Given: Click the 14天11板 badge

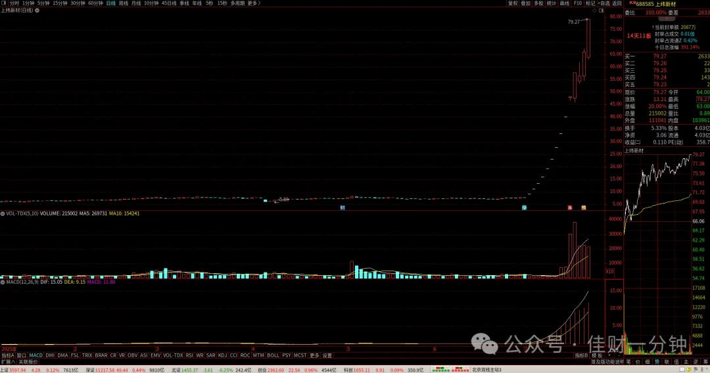Looking at the screenshot, I should [639, 35].
